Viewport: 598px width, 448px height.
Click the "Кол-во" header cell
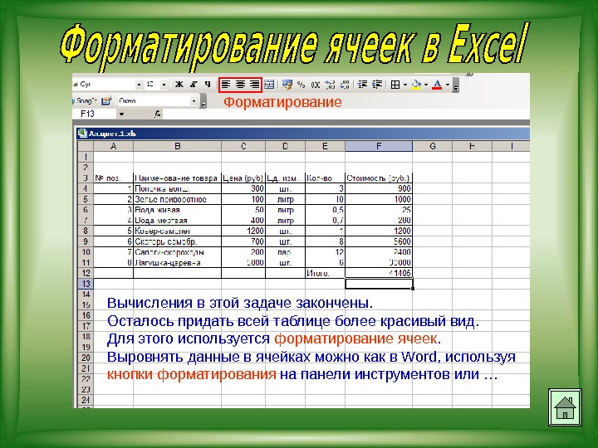[325, 178]
